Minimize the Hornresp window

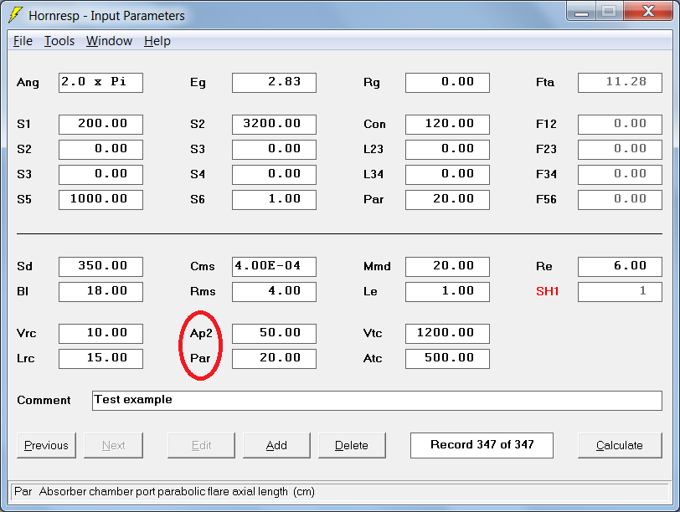[x=581, y=11]
